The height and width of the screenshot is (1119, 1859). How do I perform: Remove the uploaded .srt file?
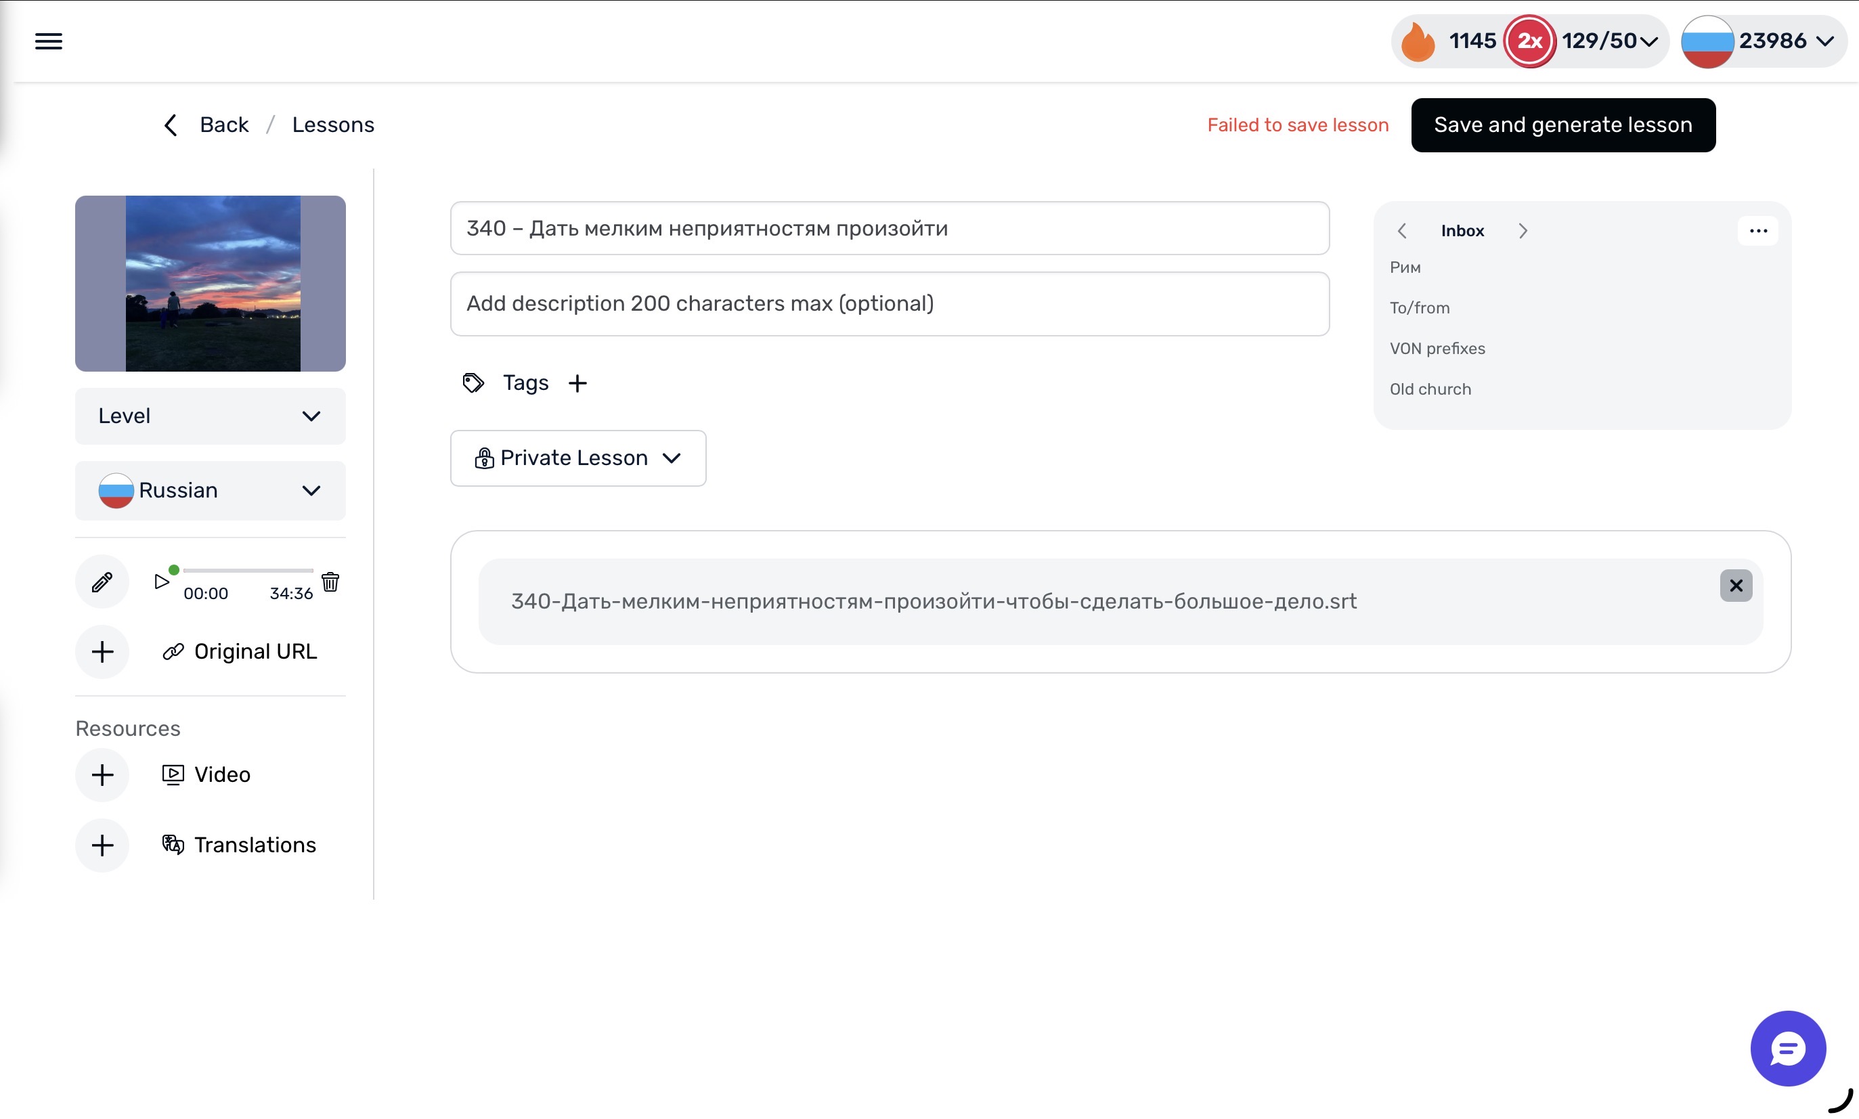click(x=1735, y=585)
